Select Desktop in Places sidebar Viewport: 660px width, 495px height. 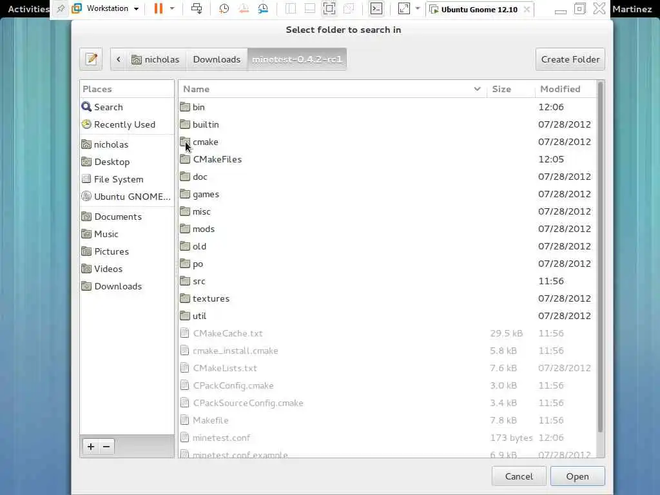(127, 162)
